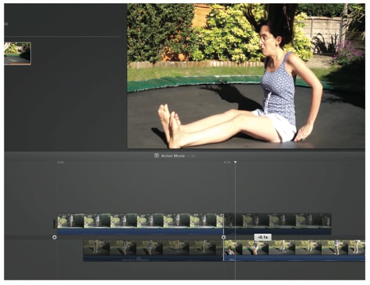Viewport: 370px width, 285px height.
Task: Select the clip thumbnail in the media browser
Action: coord(18,54)
